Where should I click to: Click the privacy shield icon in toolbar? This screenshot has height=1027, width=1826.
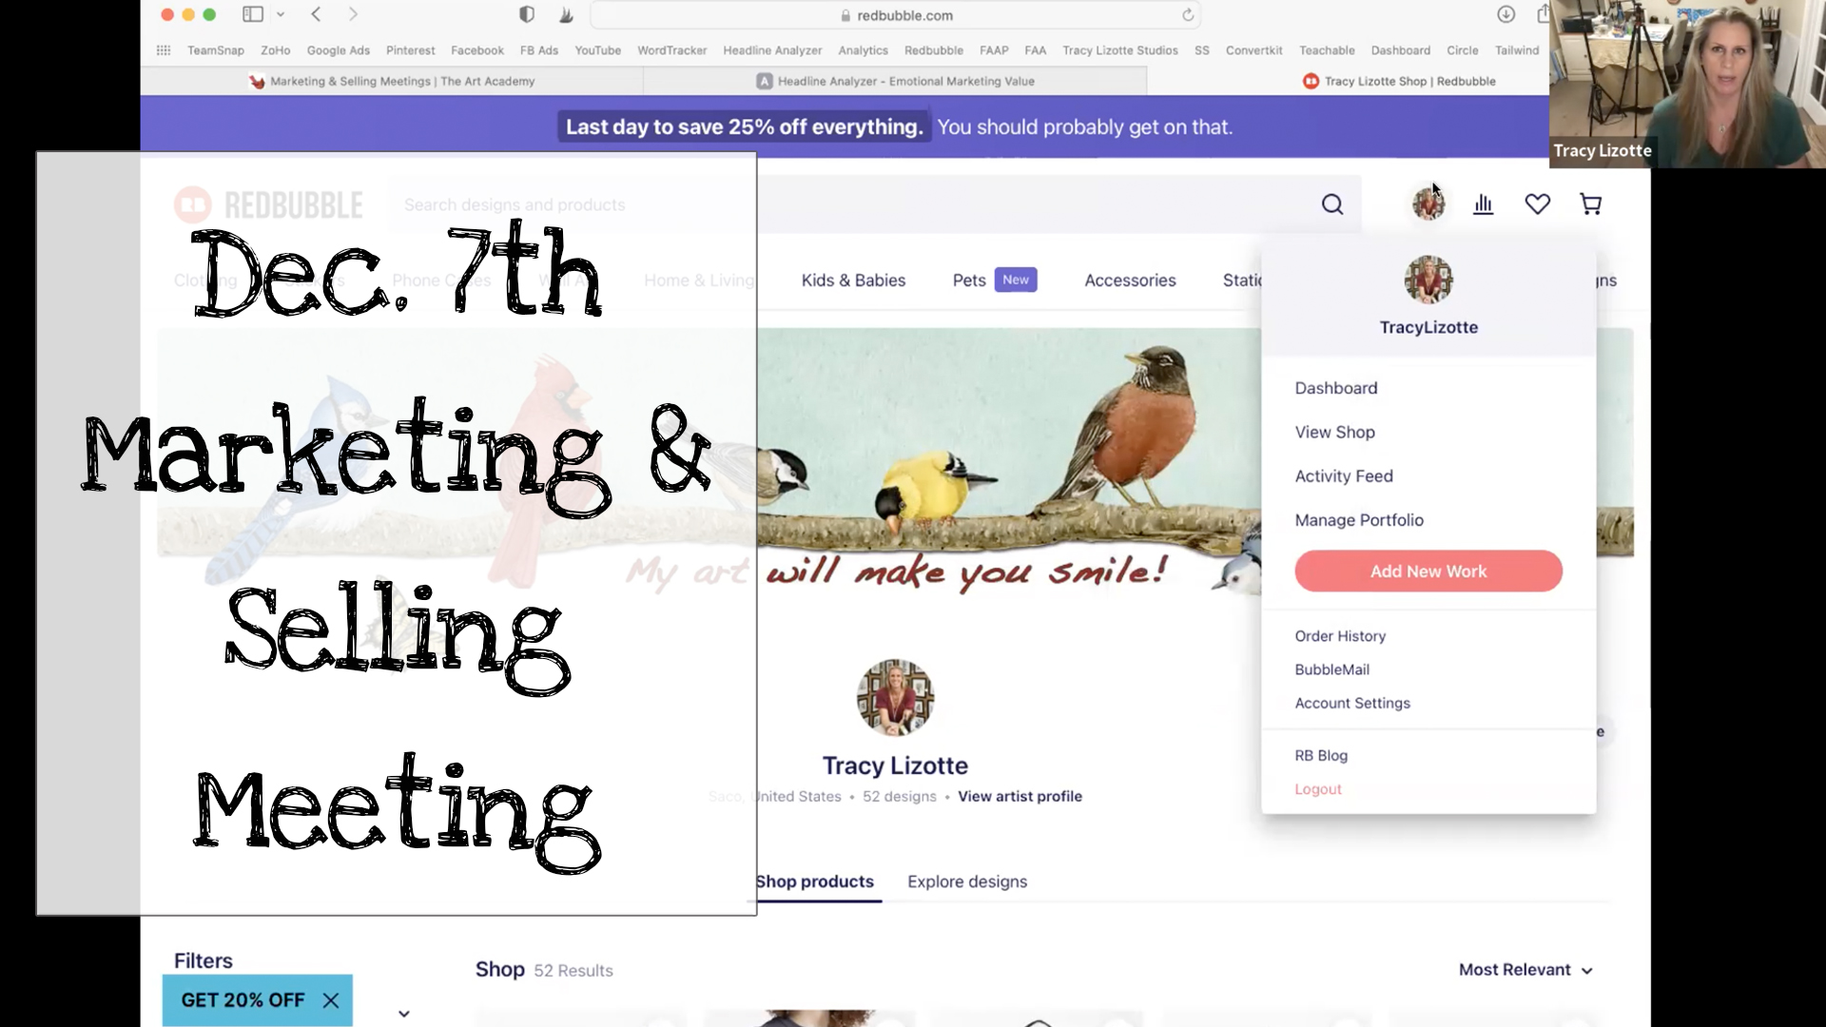coord(527,14)
